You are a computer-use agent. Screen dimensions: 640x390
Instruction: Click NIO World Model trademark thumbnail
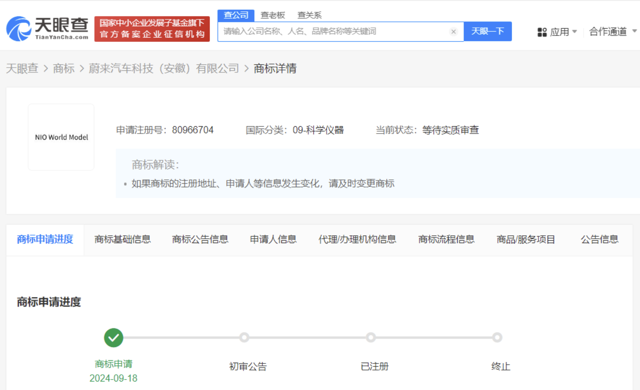(x=61, y=137)
